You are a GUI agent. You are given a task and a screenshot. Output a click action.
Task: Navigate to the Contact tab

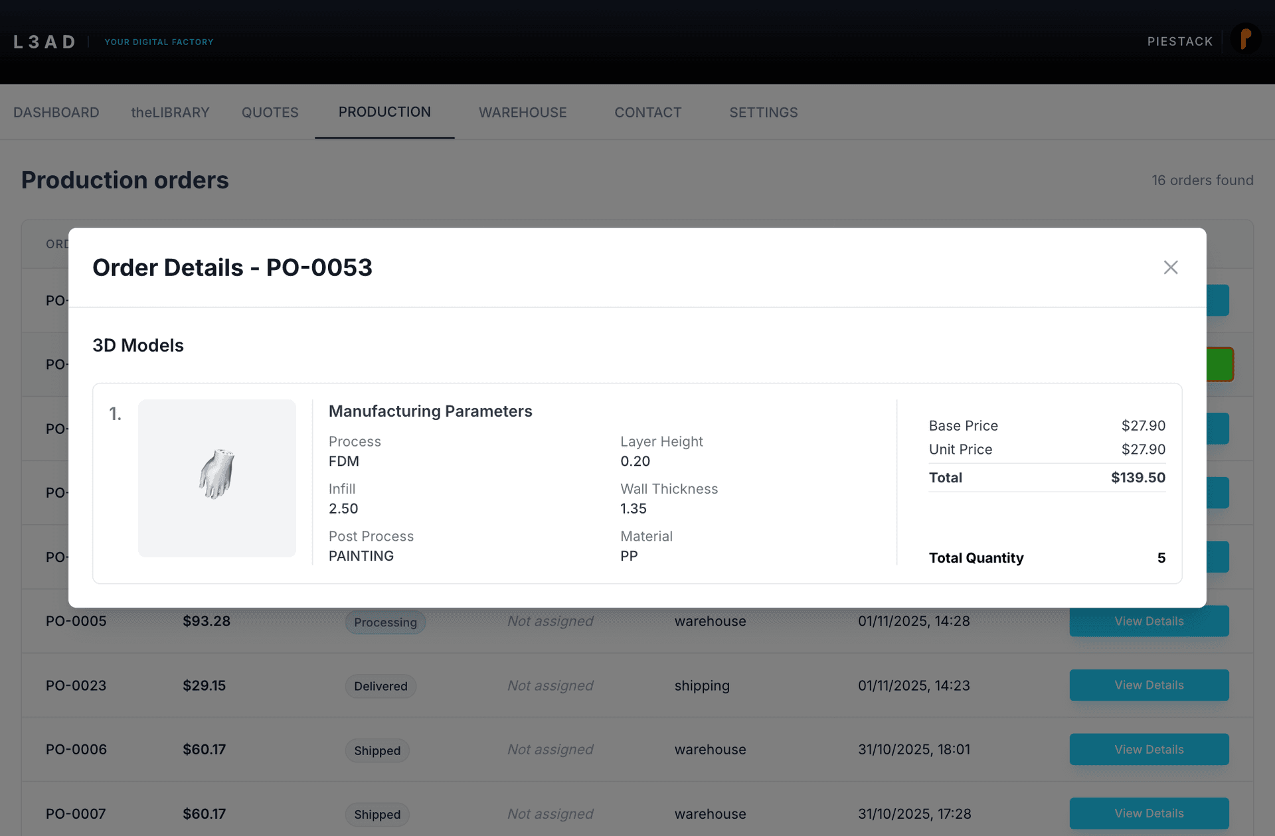pyautogui.click(x=647, y=113)
